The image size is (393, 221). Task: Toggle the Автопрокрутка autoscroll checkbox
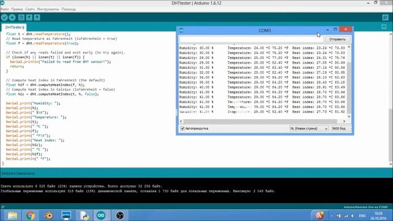(x=182, y=128)
